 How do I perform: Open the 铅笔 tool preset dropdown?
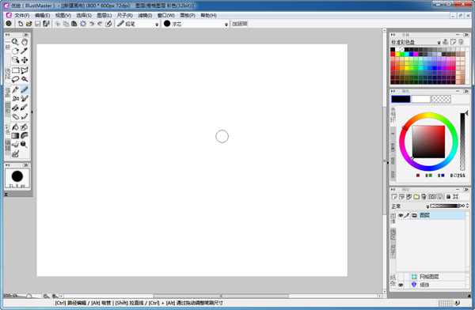pos(157,25)
